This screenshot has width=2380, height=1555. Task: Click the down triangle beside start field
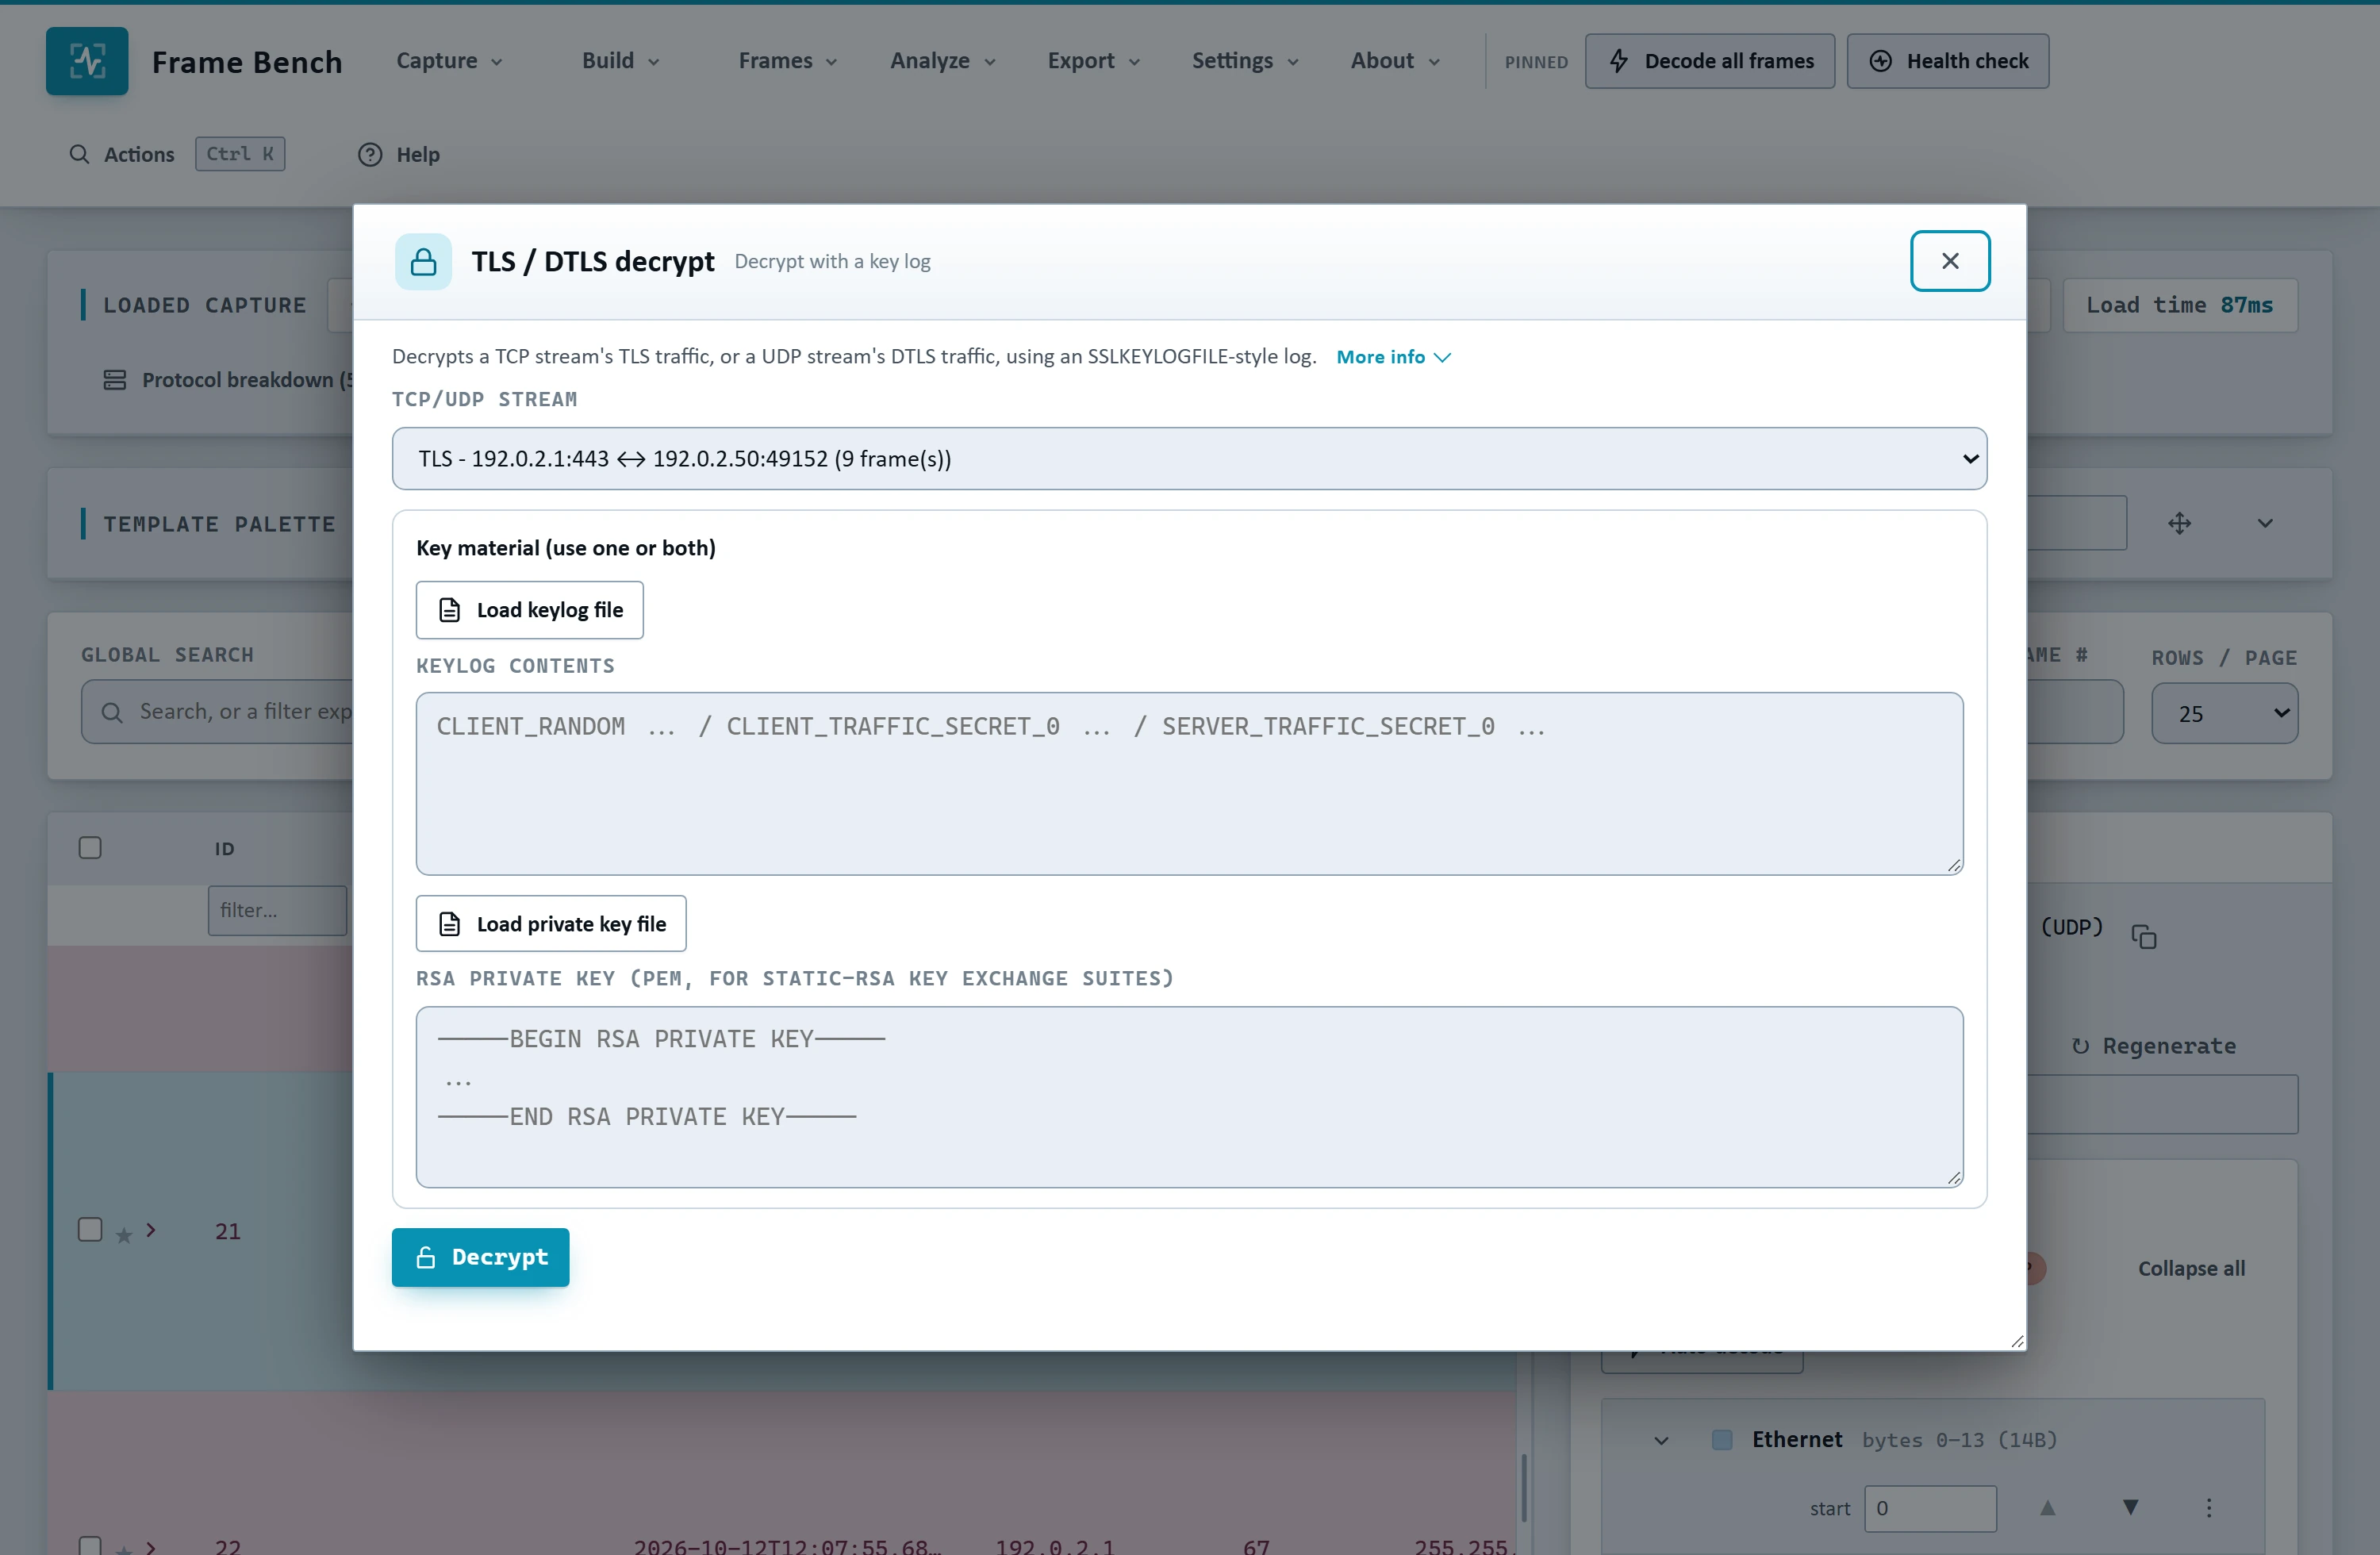2130,1507
